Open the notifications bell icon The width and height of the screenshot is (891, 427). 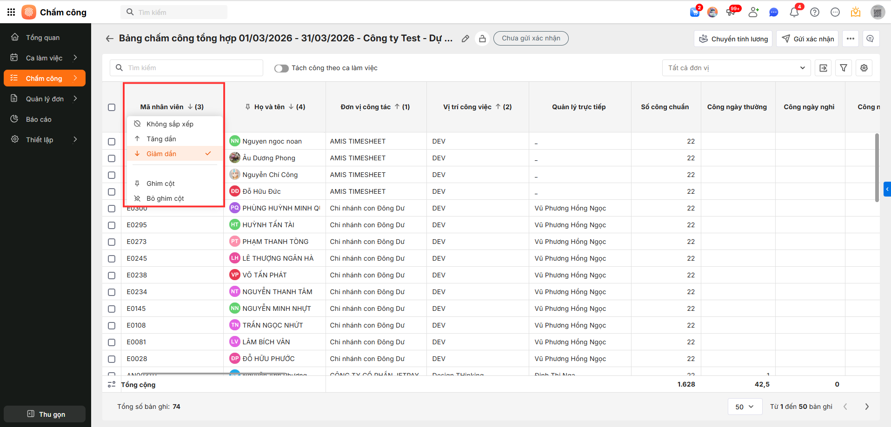click(794, 13)
